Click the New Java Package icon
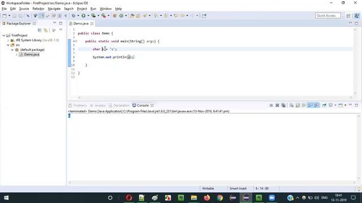 coord(114,16)
